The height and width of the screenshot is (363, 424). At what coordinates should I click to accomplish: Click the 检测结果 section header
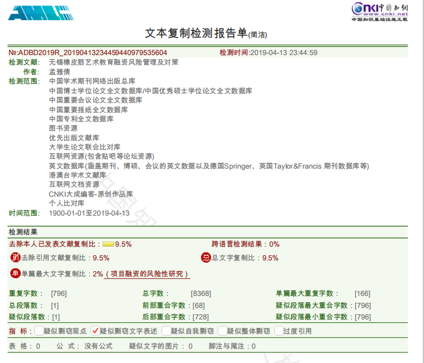click(23, 232)
